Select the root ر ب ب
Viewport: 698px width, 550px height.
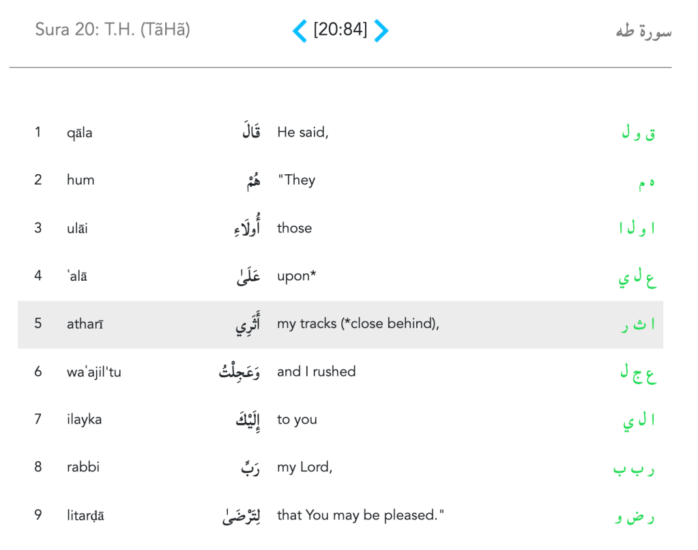(x=634, y=469)
